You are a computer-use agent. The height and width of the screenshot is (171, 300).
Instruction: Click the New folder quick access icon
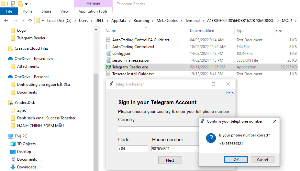(x=20, y=4)
